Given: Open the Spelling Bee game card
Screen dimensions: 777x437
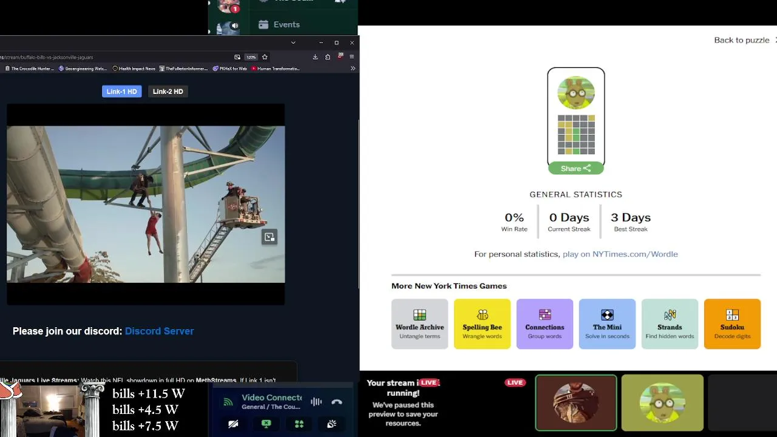Looking at the screenshot, I should click(483, 324).
